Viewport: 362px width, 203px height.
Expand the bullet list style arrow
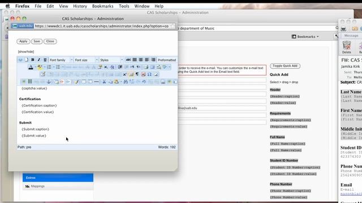(x=63, y=67)
